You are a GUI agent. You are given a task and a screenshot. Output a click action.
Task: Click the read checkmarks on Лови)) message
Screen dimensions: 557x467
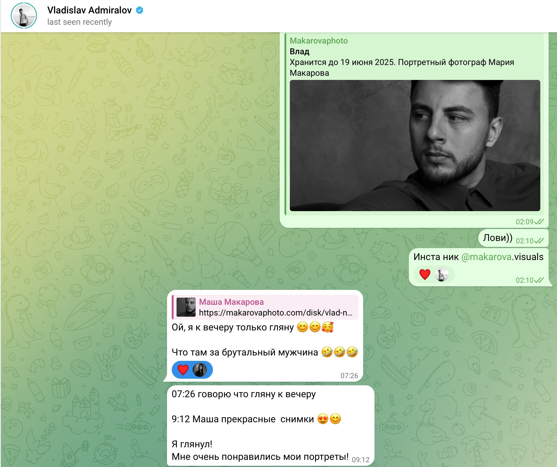(x=539, y=241)
